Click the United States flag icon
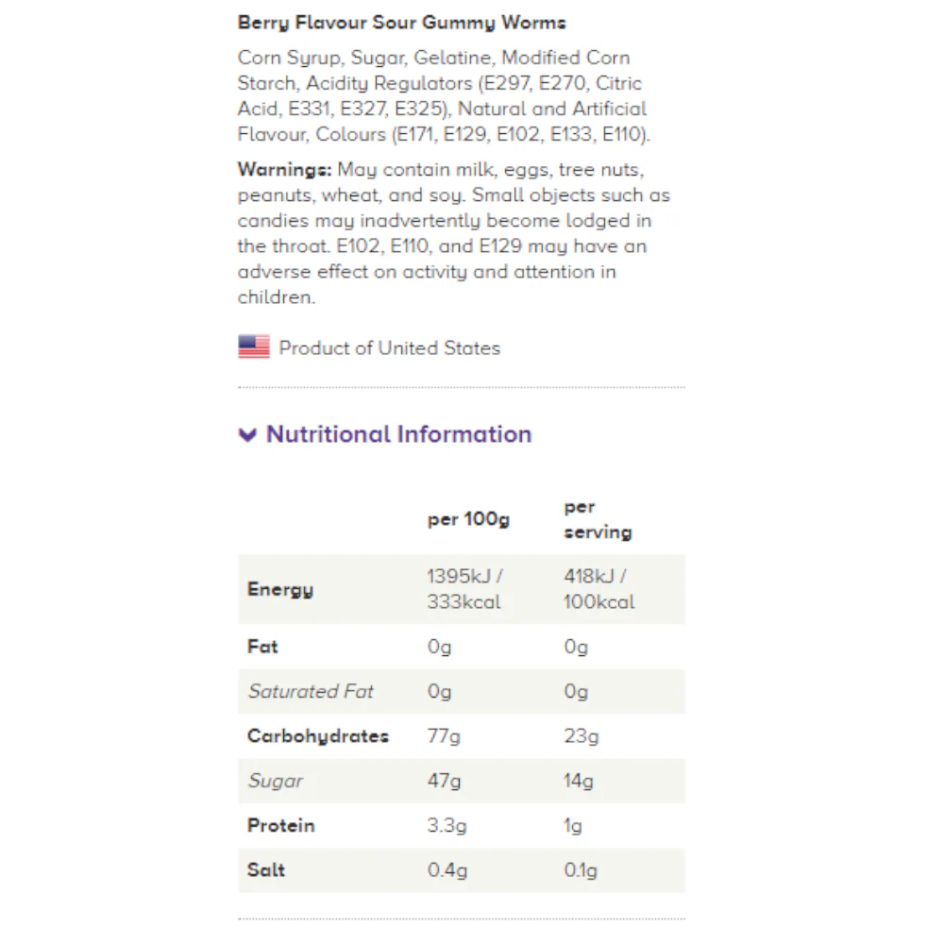The image size is (944, 944). pyautogui.click(x=254, y=346)
